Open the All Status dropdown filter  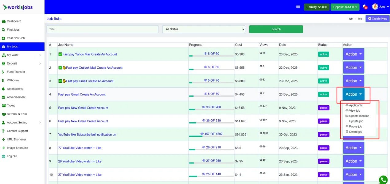[204, 29]
